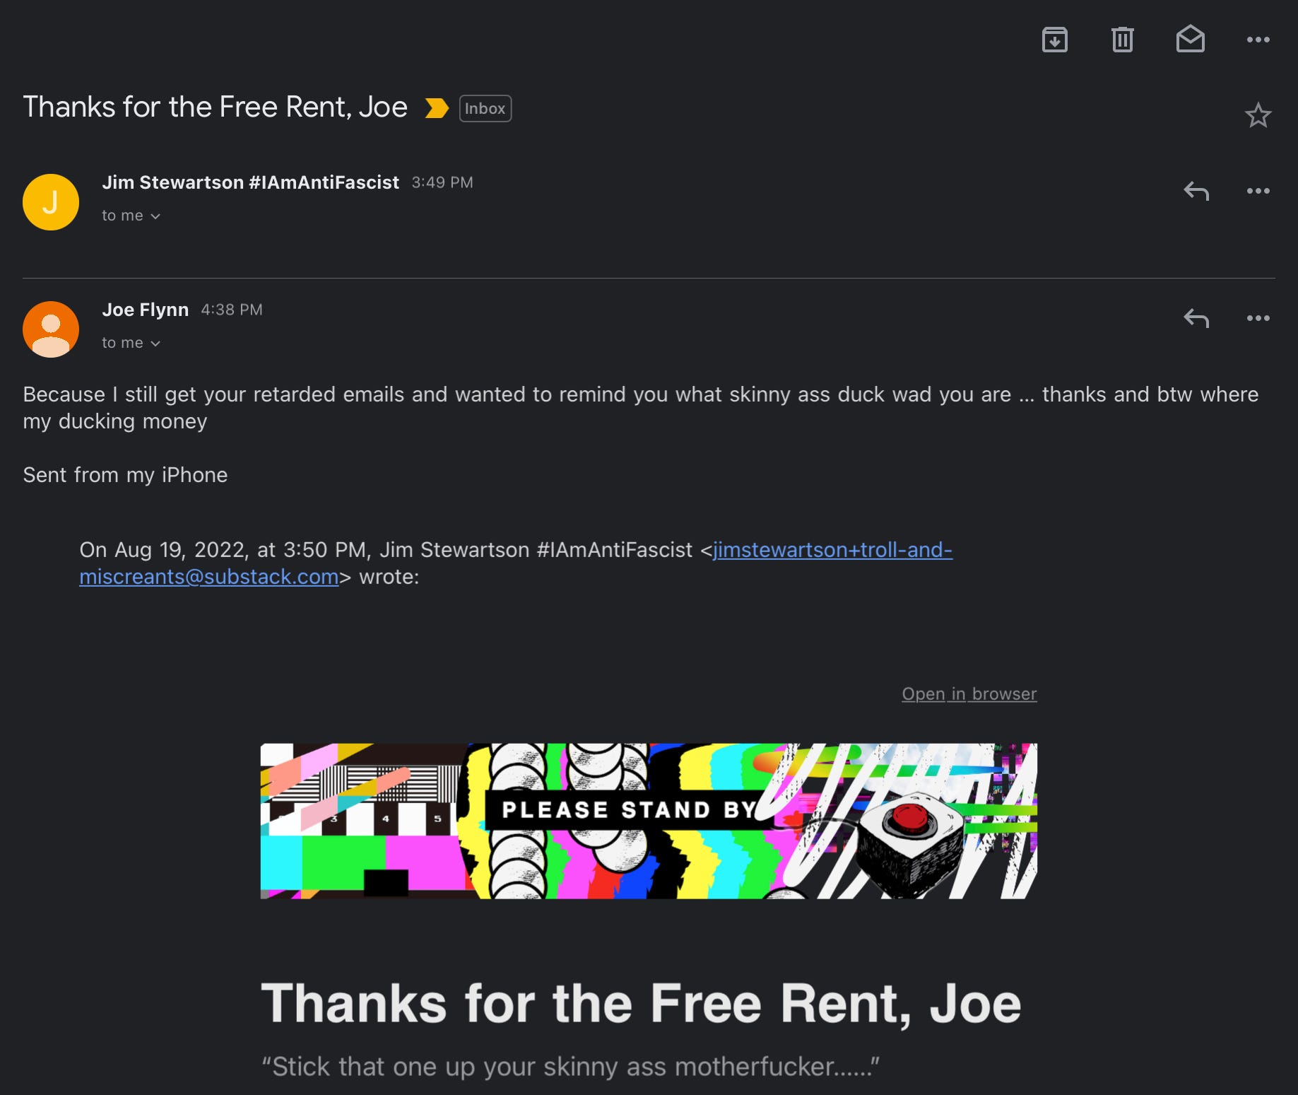Toggle the yellow importance marker
The image size is (1298, 1095).
437,108
